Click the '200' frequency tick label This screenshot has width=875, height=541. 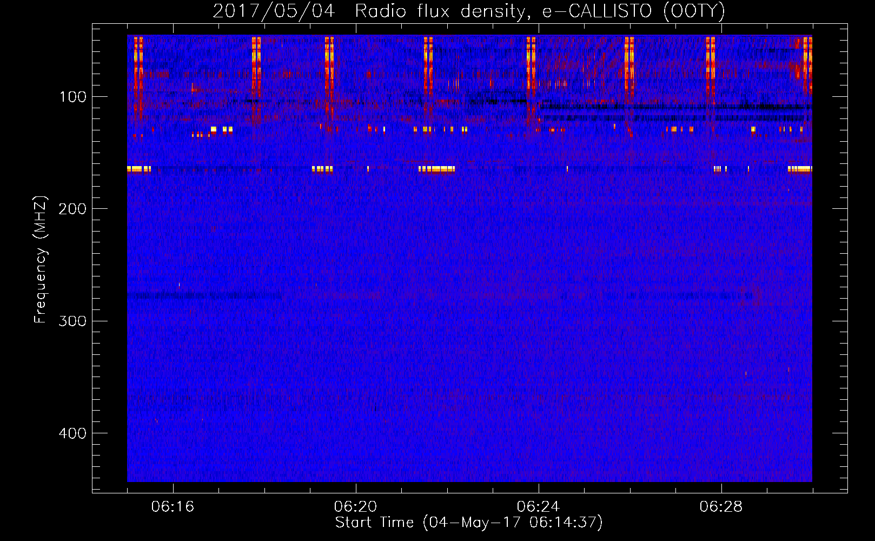point(72,209)
